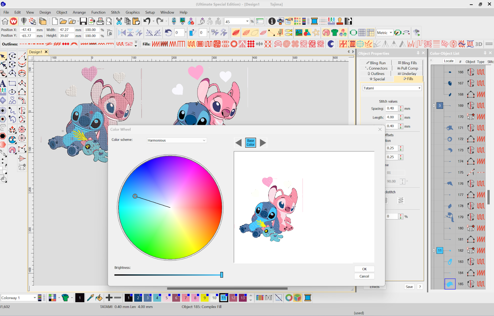Save the design with the floppy disk icon
The width and height of the screenshot is (494, 316).
pyautogui.click(x=83, y=21)
